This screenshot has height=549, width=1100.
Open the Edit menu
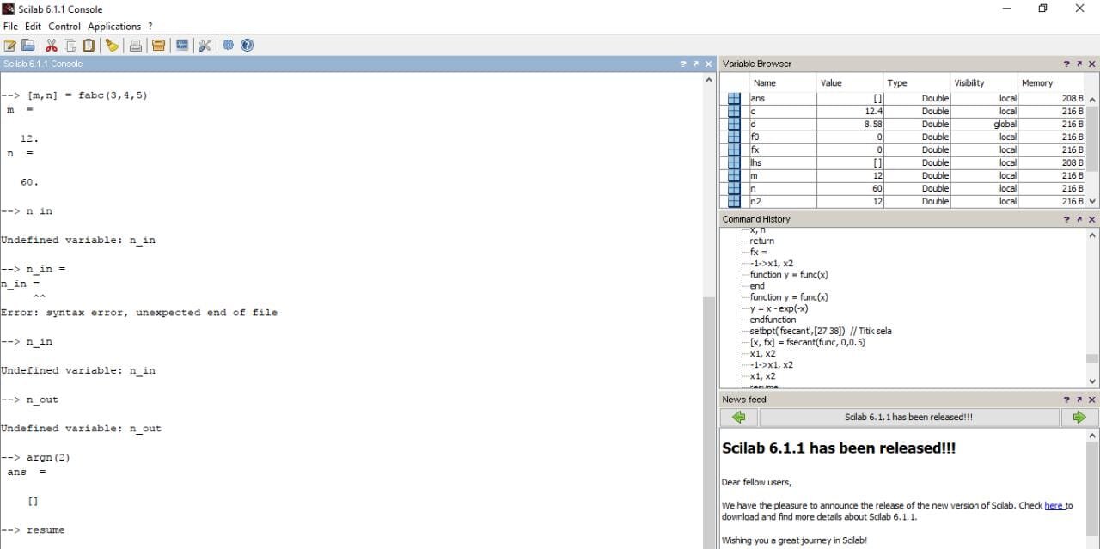click(x=33, y=27)
